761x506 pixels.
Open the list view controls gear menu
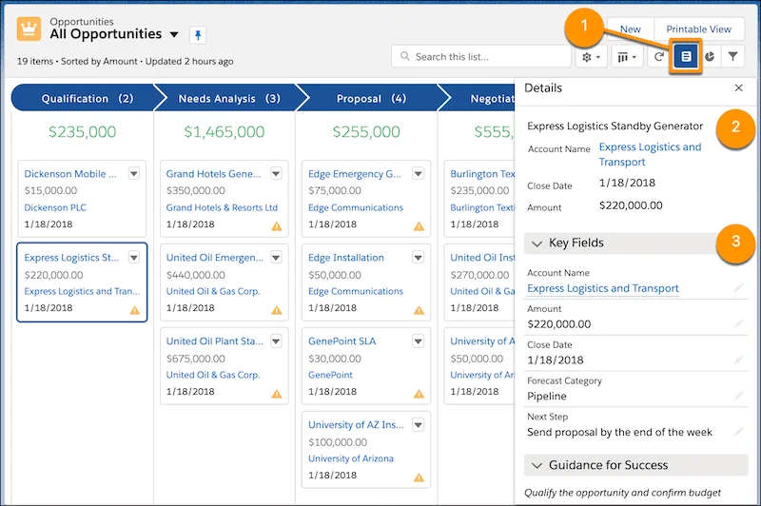tap(591, 57)
